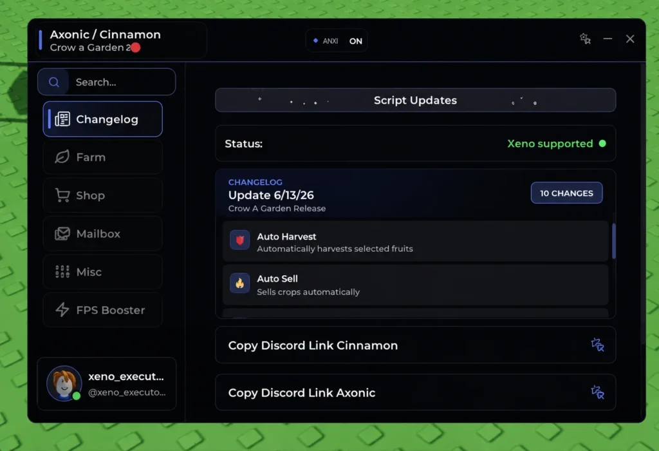Screen dimensions: 659x451
Task: Minimize the script window
Action: 608,39
